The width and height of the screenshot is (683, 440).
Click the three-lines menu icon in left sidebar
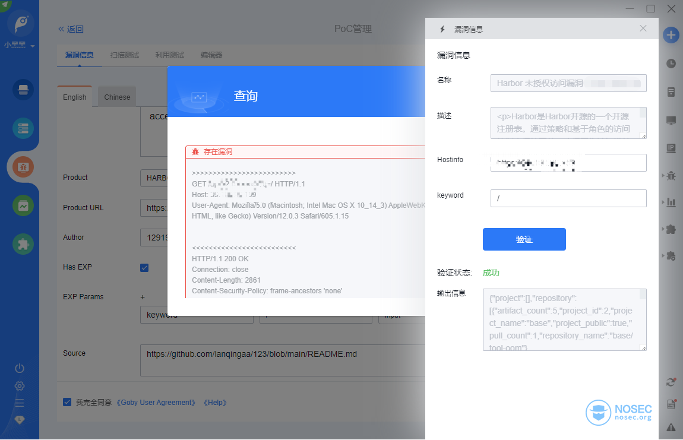click(x=20, y=403)
